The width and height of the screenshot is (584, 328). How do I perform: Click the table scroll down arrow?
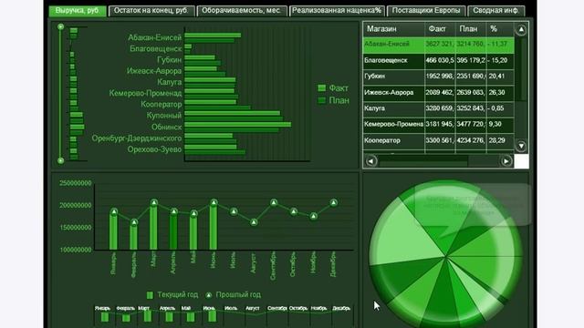pos(521,146)
